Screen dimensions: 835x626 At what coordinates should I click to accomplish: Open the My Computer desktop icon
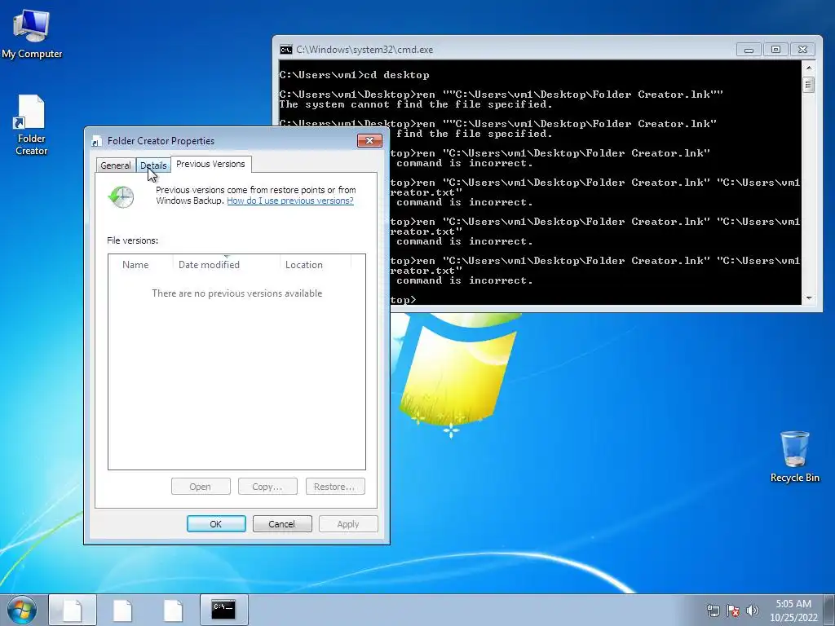coord(32,33)
